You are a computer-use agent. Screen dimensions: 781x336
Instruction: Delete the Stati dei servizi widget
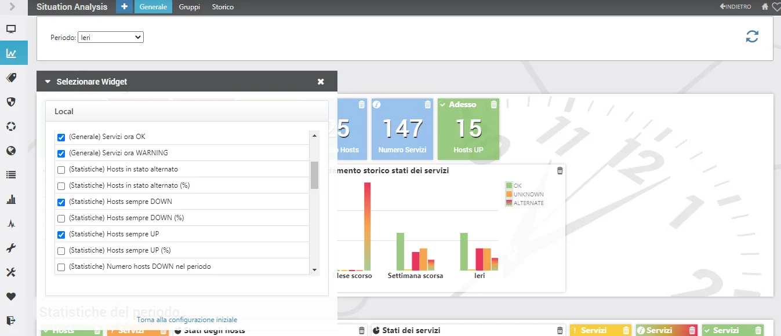pos(560,330)
